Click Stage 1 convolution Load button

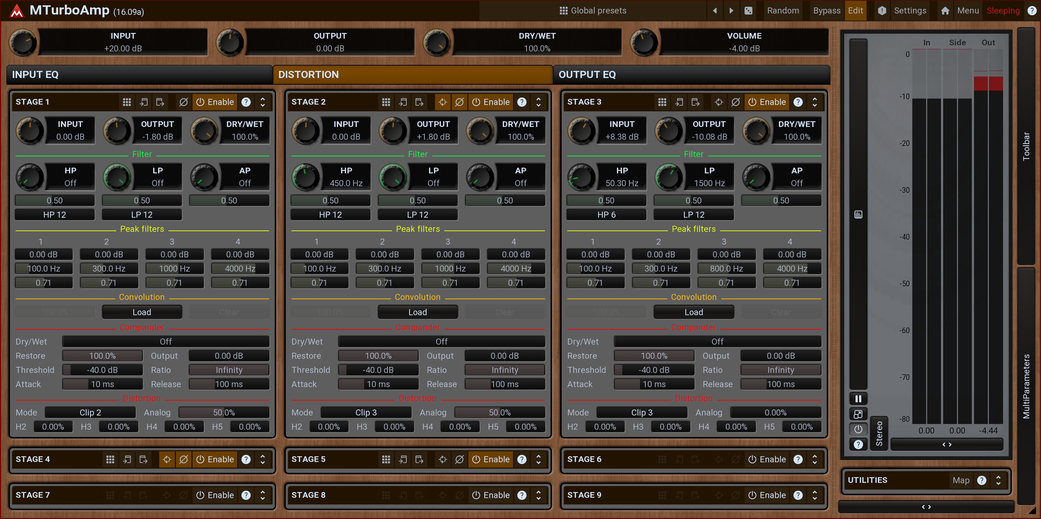coord(142,312)
